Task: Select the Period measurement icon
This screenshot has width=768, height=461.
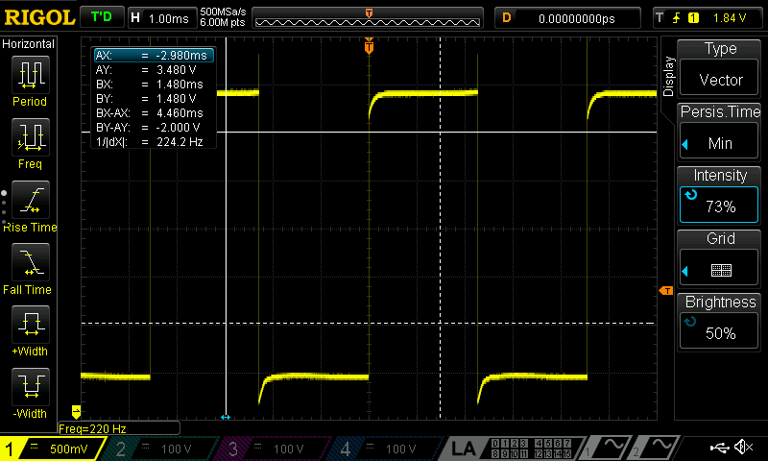Action: [x=31, y=75]
